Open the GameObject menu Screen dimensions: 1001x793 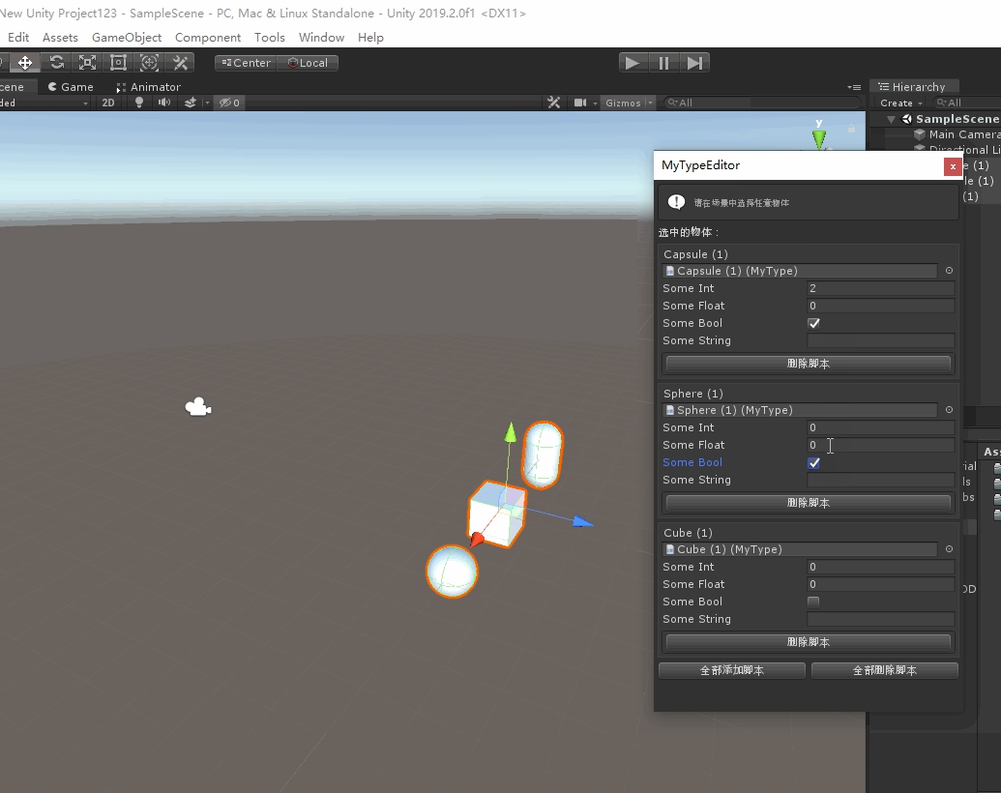[x=127, y=37]
